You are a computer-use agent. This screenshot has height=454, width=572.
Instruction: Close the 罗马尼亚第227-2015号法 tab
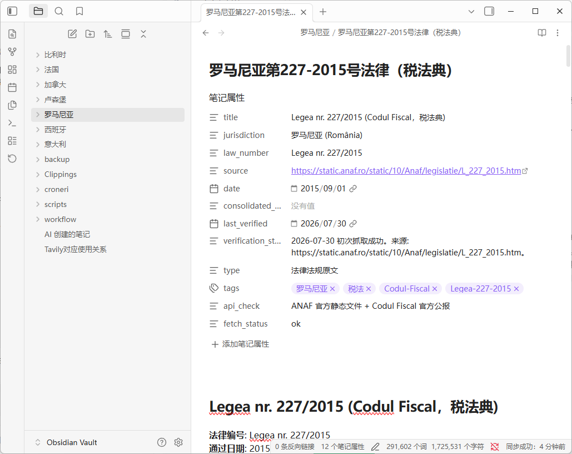tap(303, 12)
